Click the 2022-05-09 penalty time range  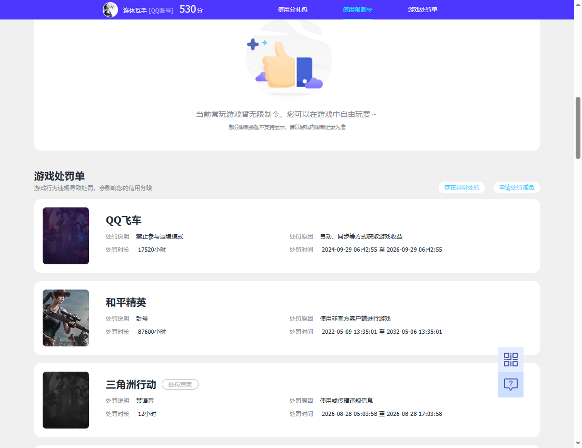click(382, 332)
